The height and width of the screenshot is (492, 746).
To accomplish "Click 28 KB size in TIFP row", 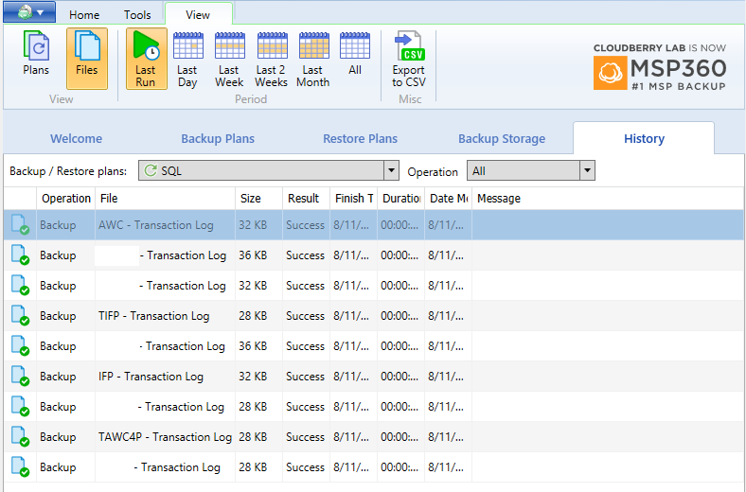I will (x=253, y=316).
